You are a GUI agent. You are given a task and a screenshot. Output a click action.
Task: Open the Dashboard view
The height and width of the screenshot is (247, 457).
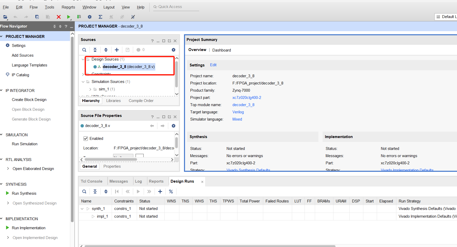(222, 50)
